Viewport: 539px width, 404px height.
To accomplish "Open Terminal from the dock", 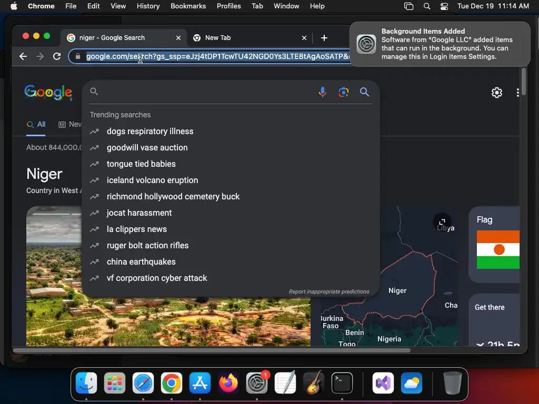I will [x=342, y=383].
